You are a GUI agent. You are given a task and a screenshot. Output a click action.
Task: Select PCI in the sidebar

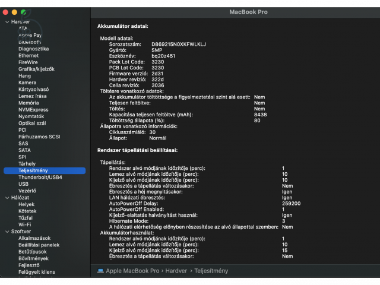[23, 130]
